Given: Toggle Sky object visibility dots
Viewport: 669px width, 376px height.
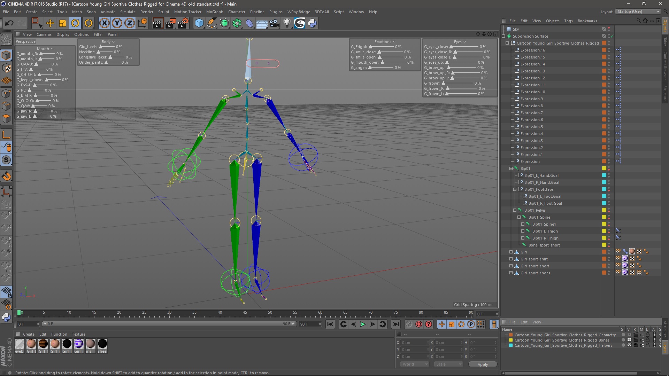Looking at the screenshot, I should [x=609, y=29].
